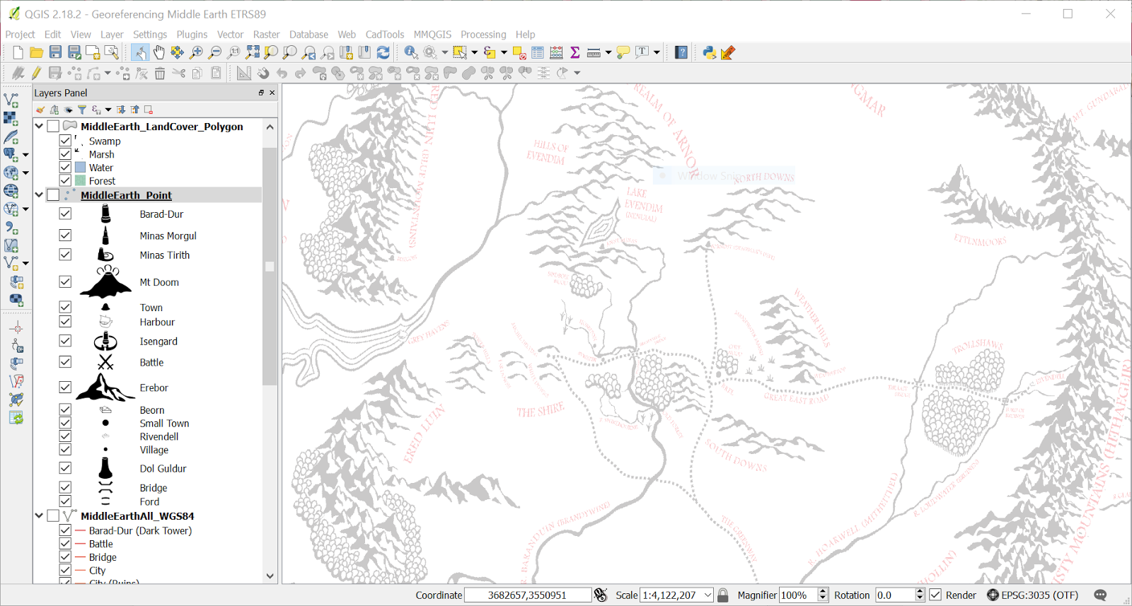Create a new project with New icon

18,52
